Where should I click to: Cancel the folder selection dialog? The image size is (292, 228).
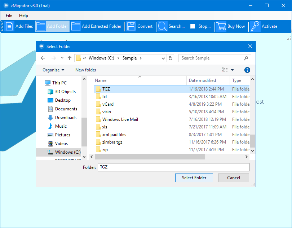click(234, 178)
